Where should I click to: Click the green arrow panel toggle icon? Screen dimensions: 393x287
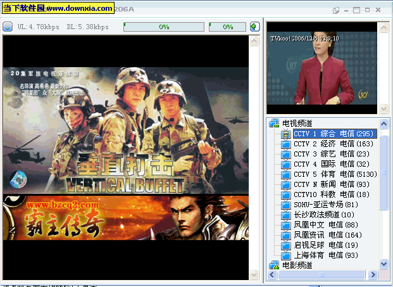[x=254, y=27]
